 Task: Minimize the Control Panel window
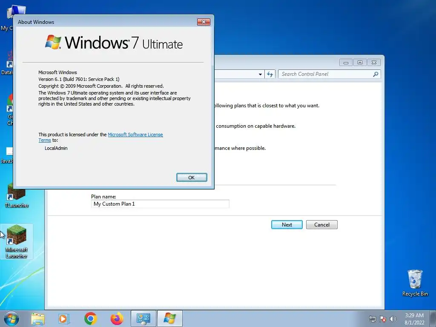346,63
